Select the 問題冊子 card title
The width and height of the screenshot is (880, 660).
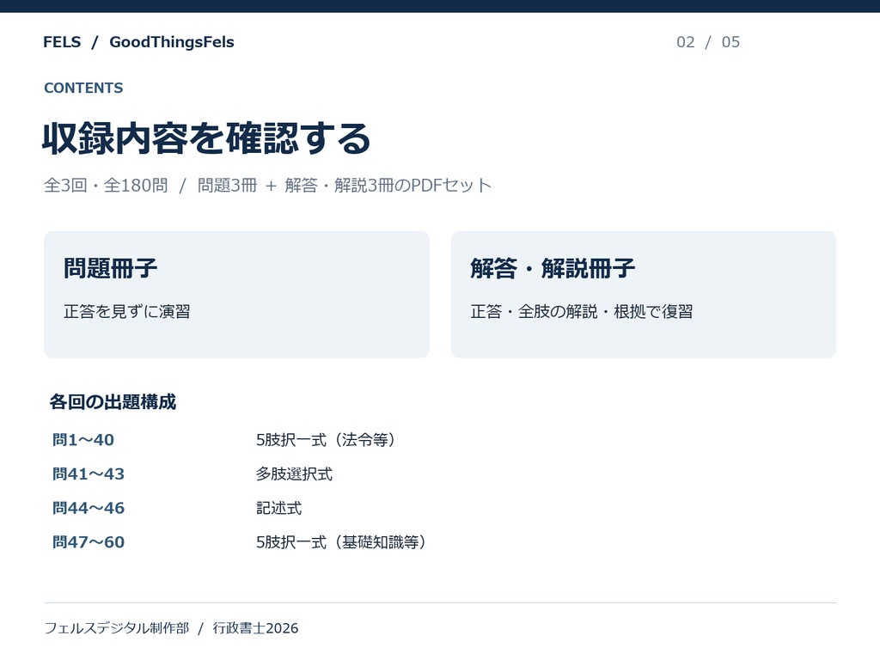110,268
